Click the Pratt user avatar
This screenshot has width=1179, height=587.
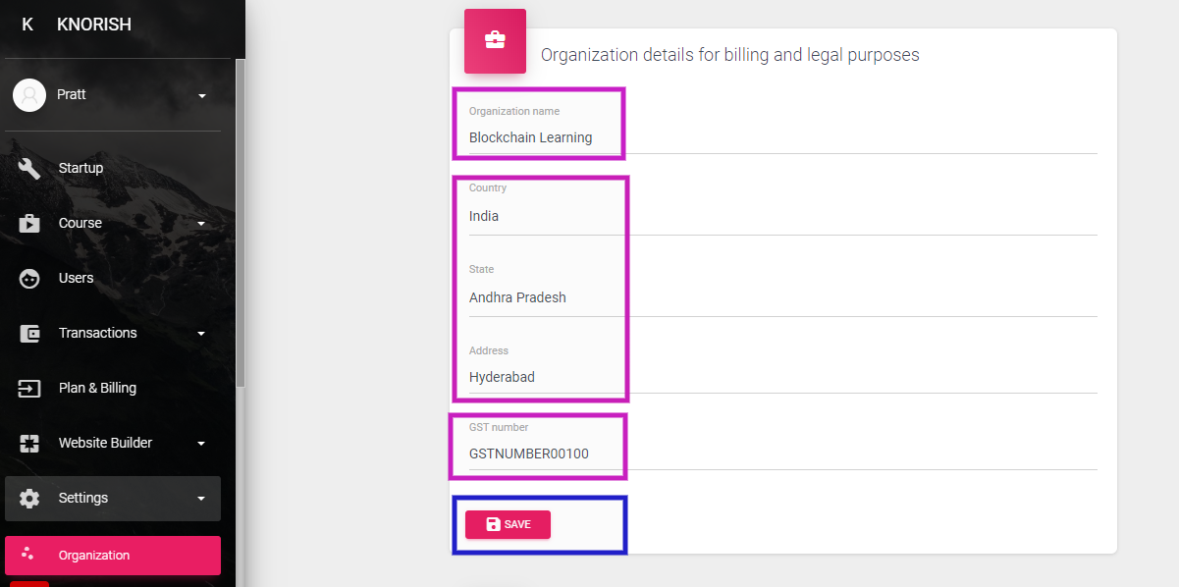(29, 95)
